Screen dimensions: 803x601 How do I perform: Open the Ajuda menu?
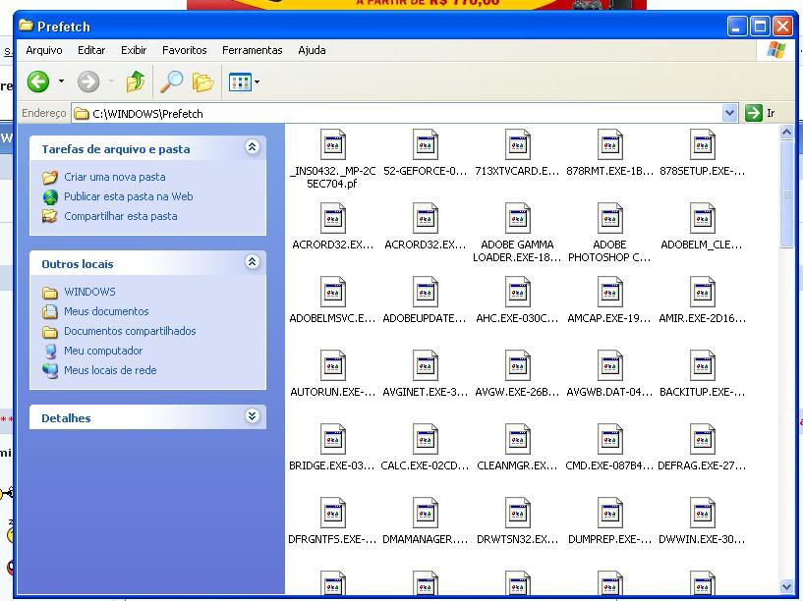click(312, 50)
